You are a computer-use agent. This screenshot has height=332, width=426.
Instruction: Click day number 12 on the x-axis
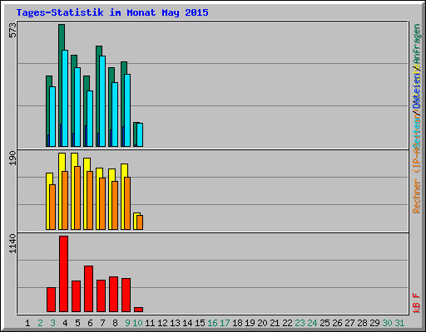[x=162, y=323]
